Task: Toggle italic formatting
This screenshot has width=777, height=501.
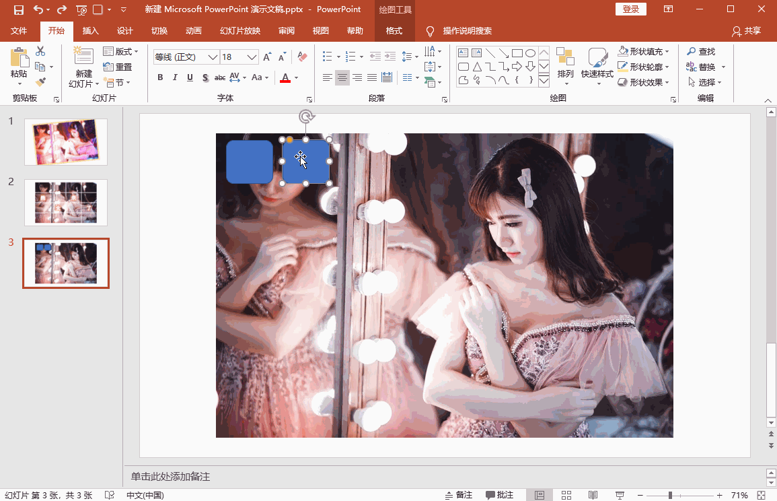Action: pyautogui.click(x=175, y=77)
